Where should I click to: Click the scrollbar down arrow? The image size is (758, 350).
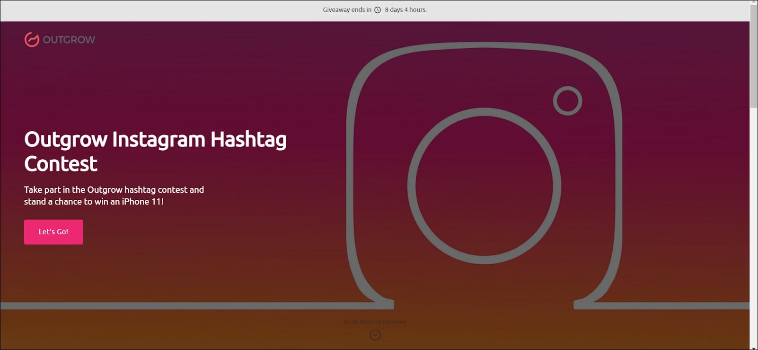pos(754,348)
